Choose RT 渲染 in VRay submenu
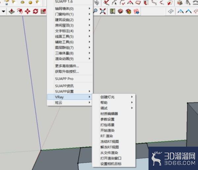The width and height of the screenshot is (198, 170). [114, 136]
